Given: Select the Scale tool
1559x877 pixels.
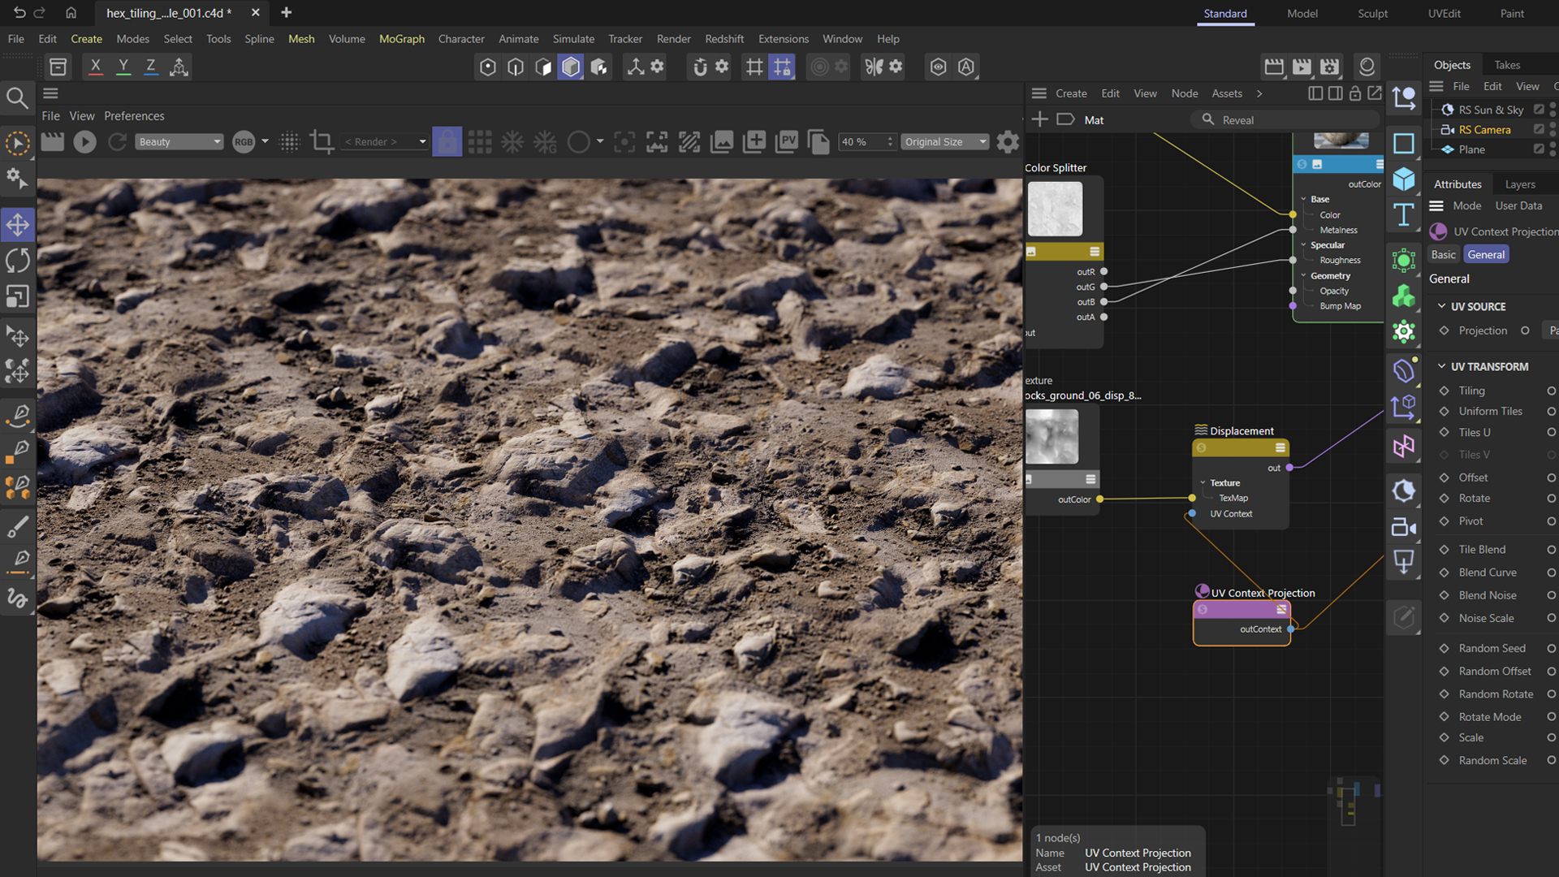Looking at the screenshot, I should 17,296.
